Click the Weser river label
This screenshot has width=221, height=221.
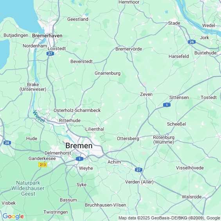(x=39, y=117)
